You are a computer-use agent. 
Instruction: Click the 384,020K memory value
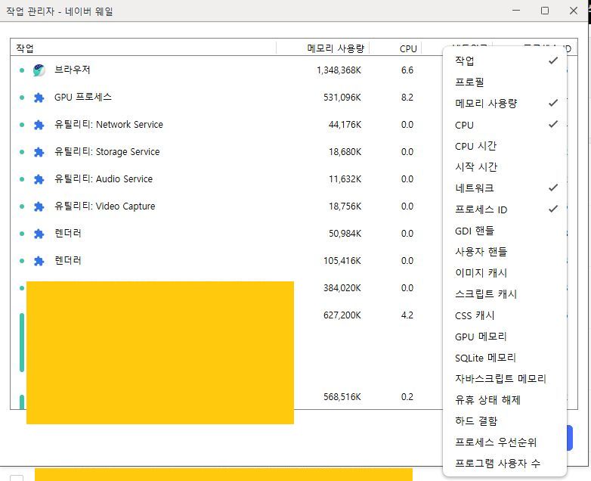(x=342, y=288)
